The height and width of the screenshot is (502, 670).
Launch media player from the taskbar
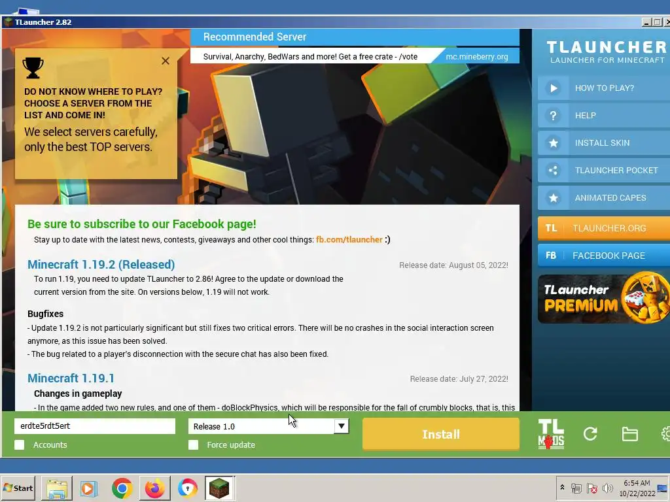pos(89,488)
